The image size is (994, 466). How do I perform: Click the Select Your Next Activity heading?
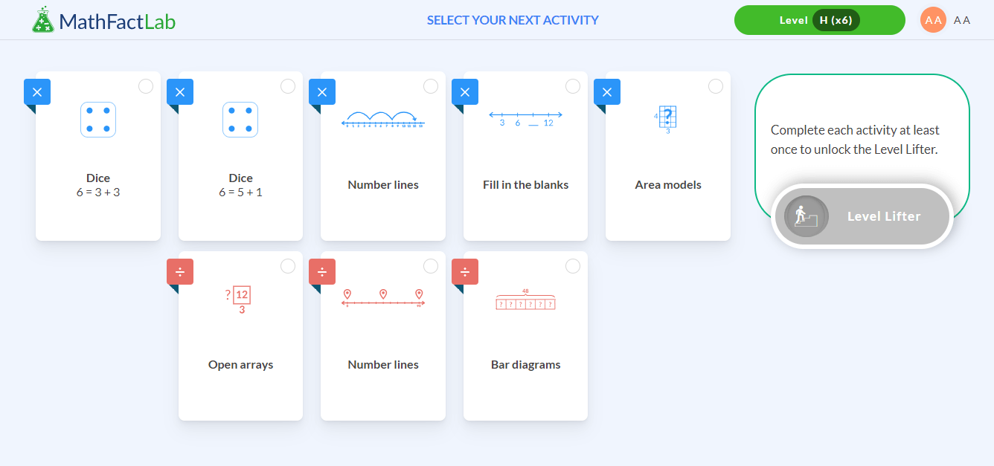point(513,20)
